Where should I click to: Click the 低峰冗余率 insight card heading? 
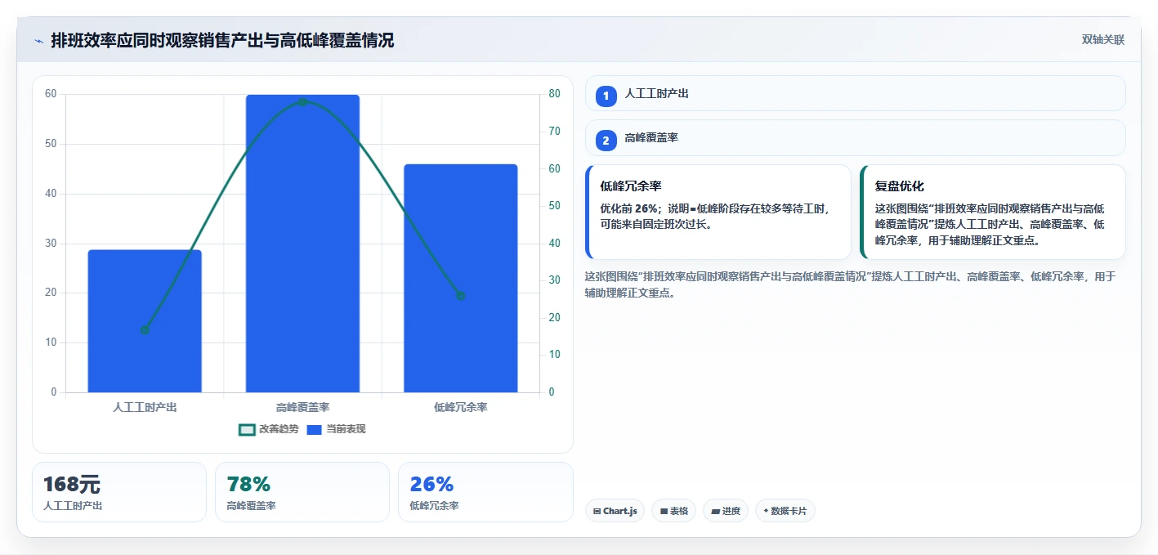click(x=631, y=186)
